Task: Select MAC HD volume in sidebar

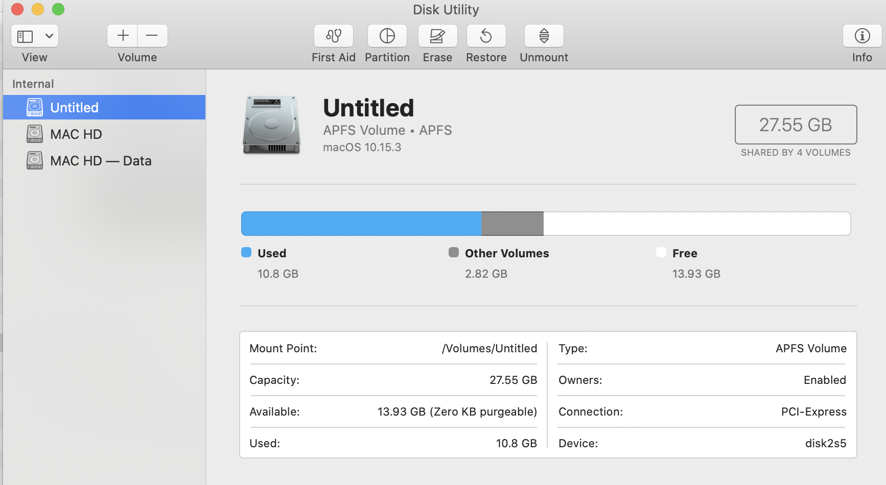Action: 104,134
